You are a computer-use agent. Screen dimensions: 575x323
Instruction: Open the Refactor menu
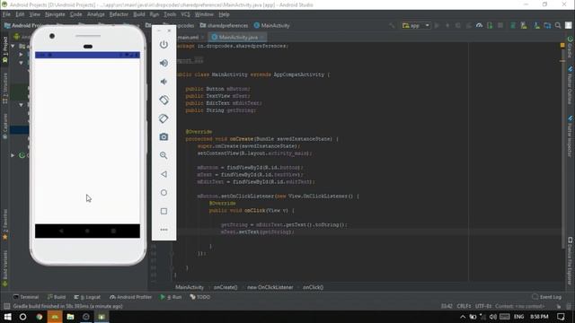coord(119,14)
